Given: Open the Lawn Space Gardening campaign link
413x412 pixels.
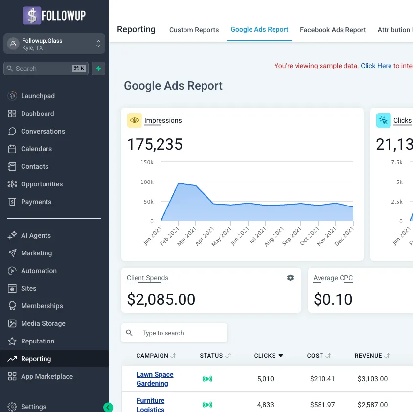Looking at the screenshot, I should click(155, 379).
